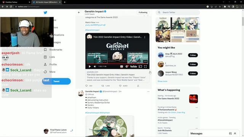Click the Twitter bird logo
This screenshot has width=244, height=137.
pos(45,13)
